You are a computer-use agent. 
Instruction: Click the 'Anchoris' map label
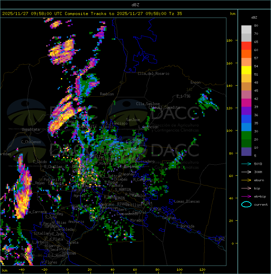(76, 222)
